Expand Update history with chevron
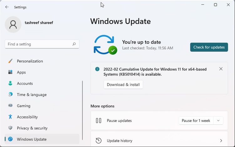The width and height of the screenshot is (235, 147). click(x=221, y=140)
